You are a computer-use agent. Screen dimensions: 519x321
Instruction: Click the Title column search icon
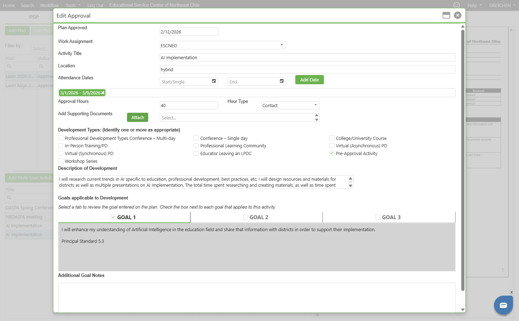(x=10, y=198)
